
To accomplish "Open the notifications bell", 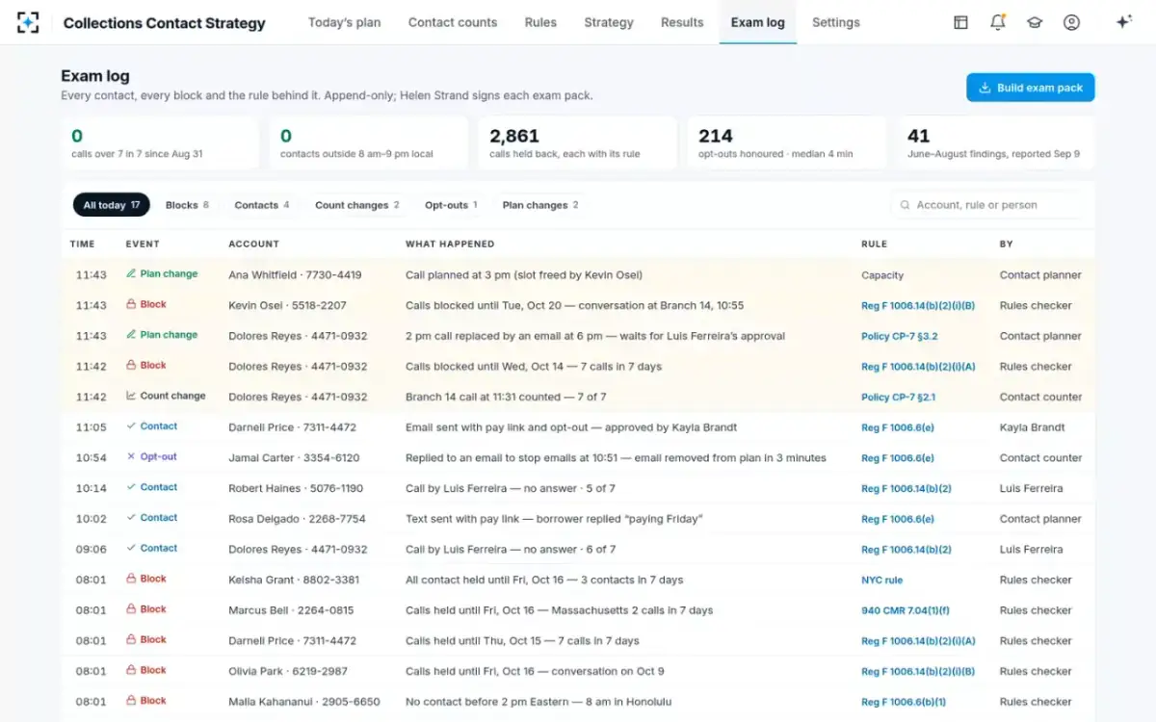I will (x=997, y=22).
